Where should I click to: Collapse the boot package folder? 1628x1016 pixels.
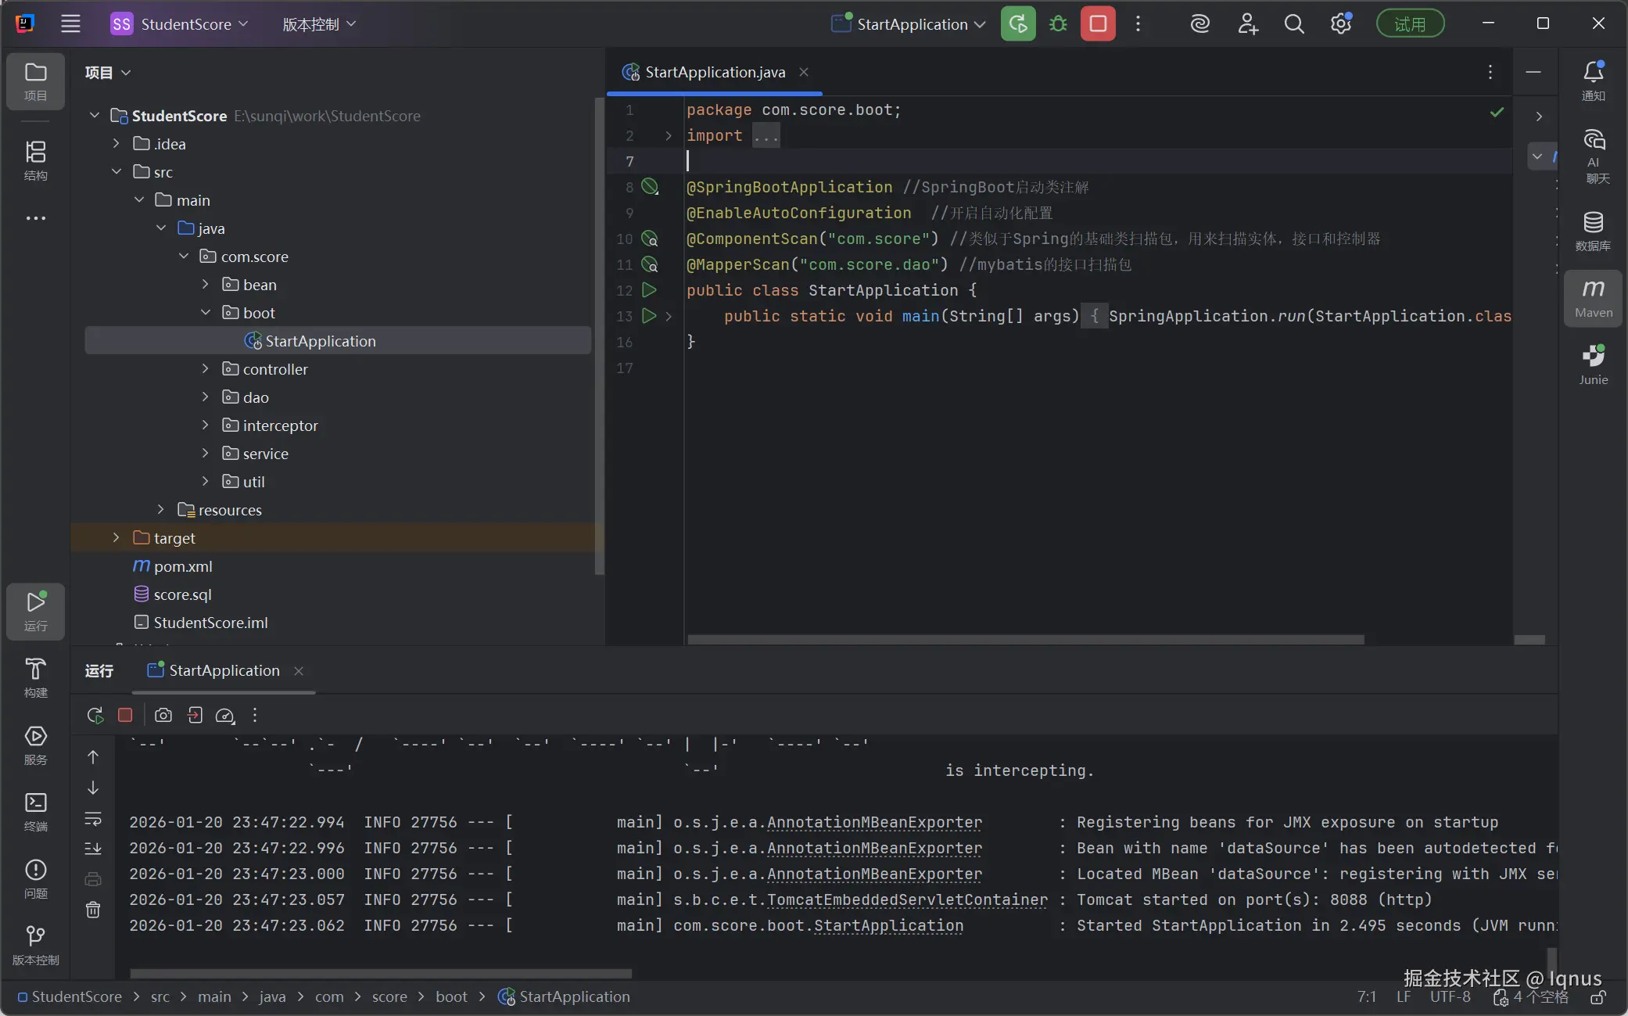point(206,313)
